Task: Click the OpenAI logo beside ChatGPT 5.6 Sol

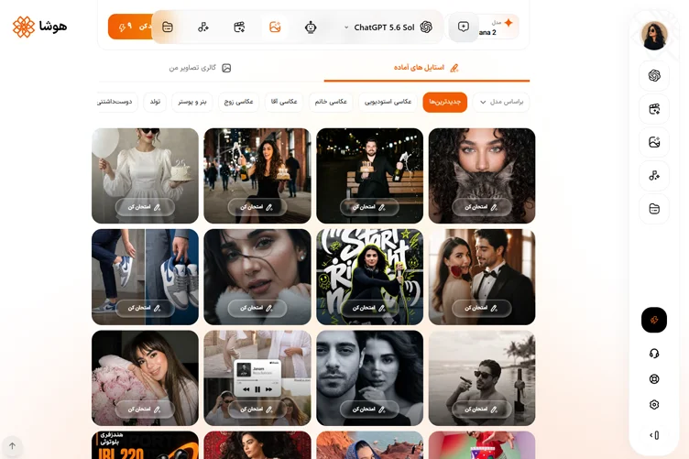Action: 426,27
